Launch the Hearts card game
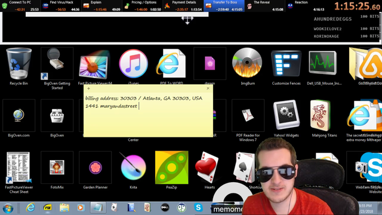The height and width of the screenshot is (215, 382). coord(209,170)
